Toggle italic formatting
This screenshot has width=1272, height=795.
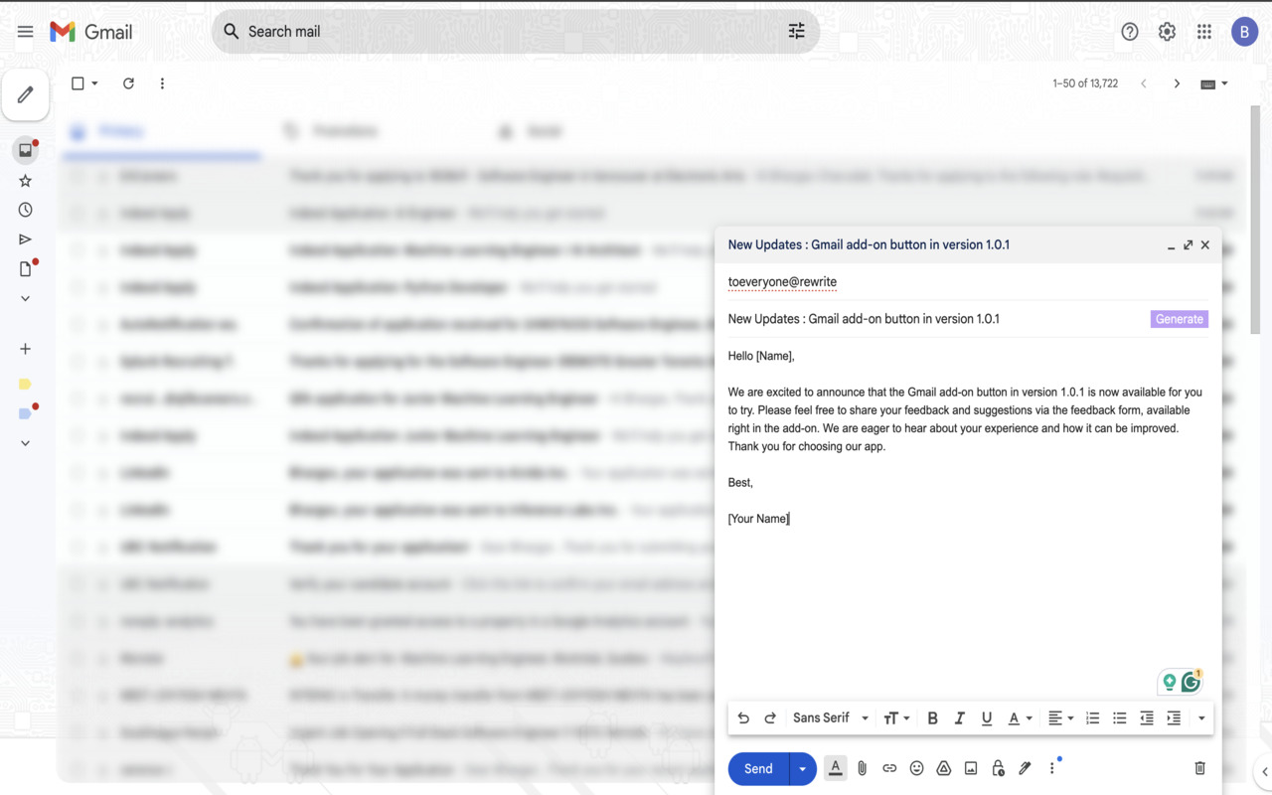pos(960,718)
